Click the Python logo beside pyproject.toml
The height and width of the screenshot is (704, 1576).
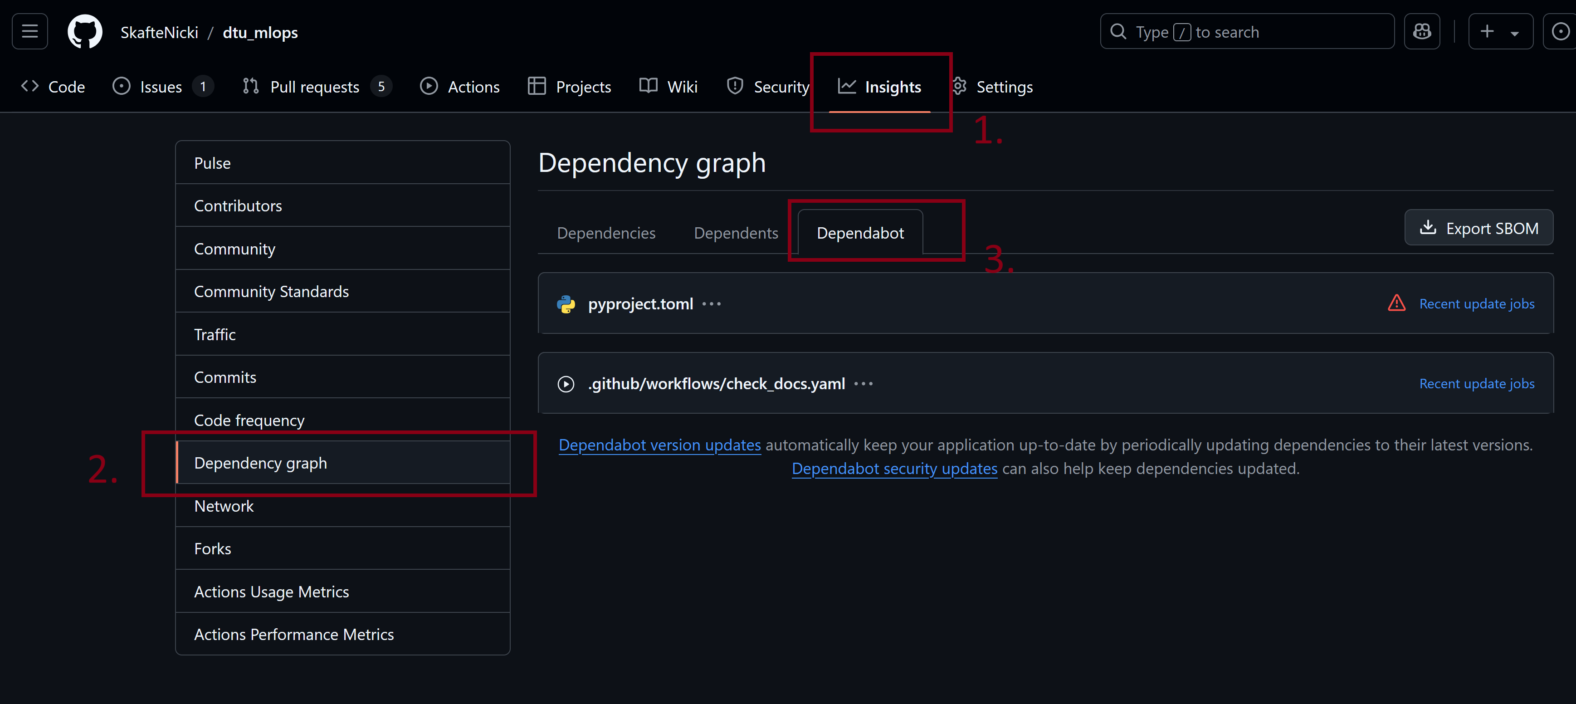point(566,304)
